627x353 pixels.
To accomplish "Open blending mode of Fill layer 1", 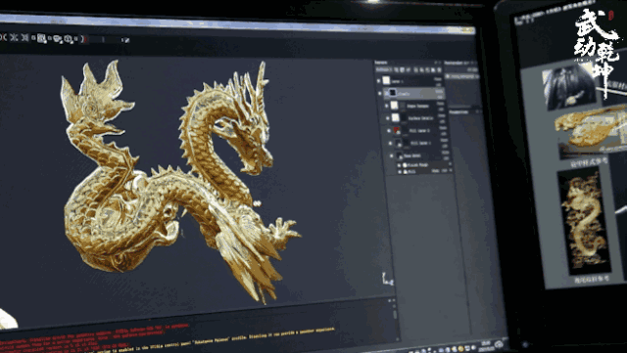I will point(444,141).
